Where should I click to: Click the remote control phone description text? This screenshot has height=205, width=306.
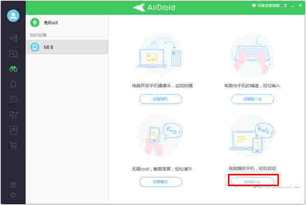coord(252,168)
